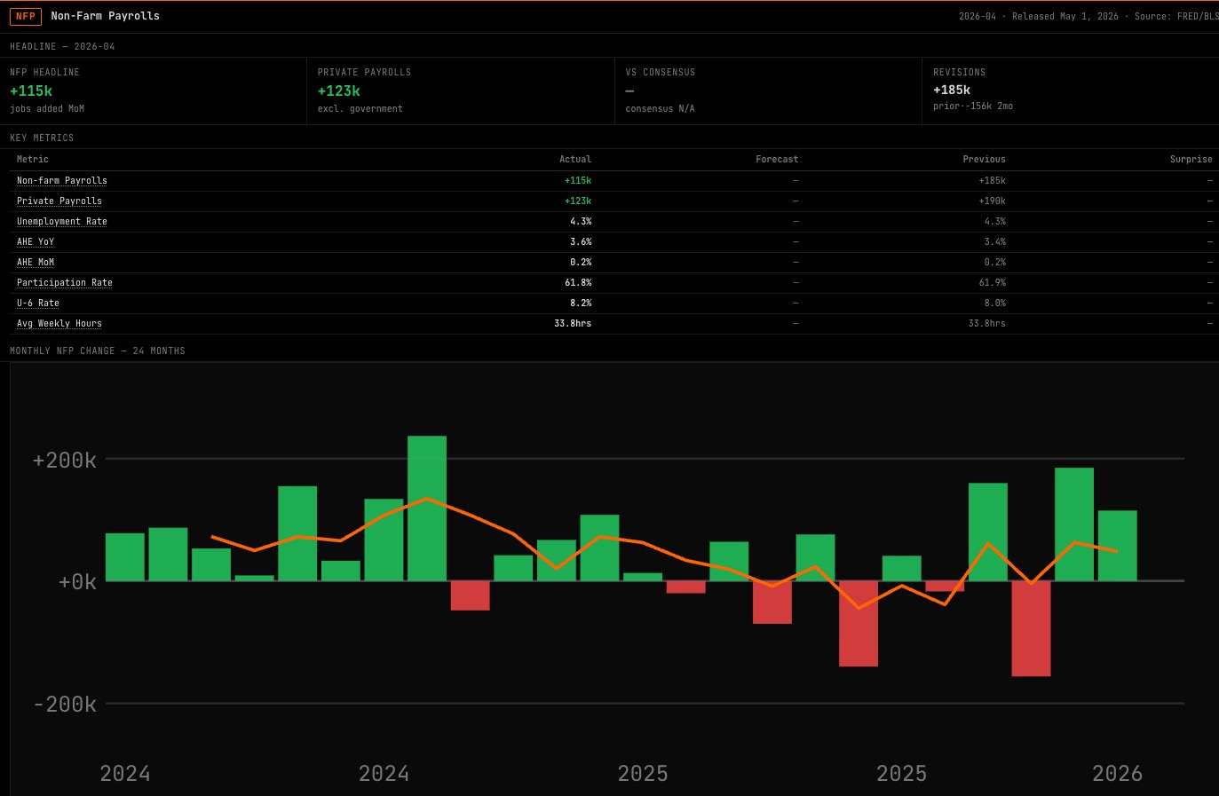Open the Unemployment Rate metric link
The width and height of the screenshot is (1219, 796).
(62, 221)
